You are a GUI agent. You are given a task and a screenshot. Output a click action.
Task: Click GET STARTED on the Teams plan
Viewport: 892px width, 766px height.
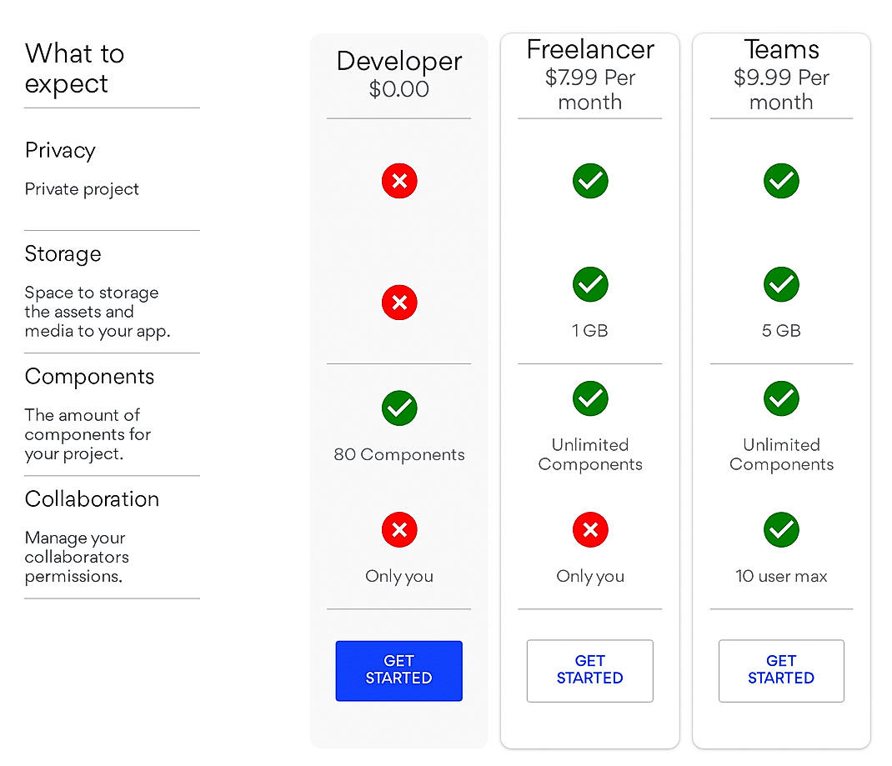pyautogui.click(x=781, y=670)
